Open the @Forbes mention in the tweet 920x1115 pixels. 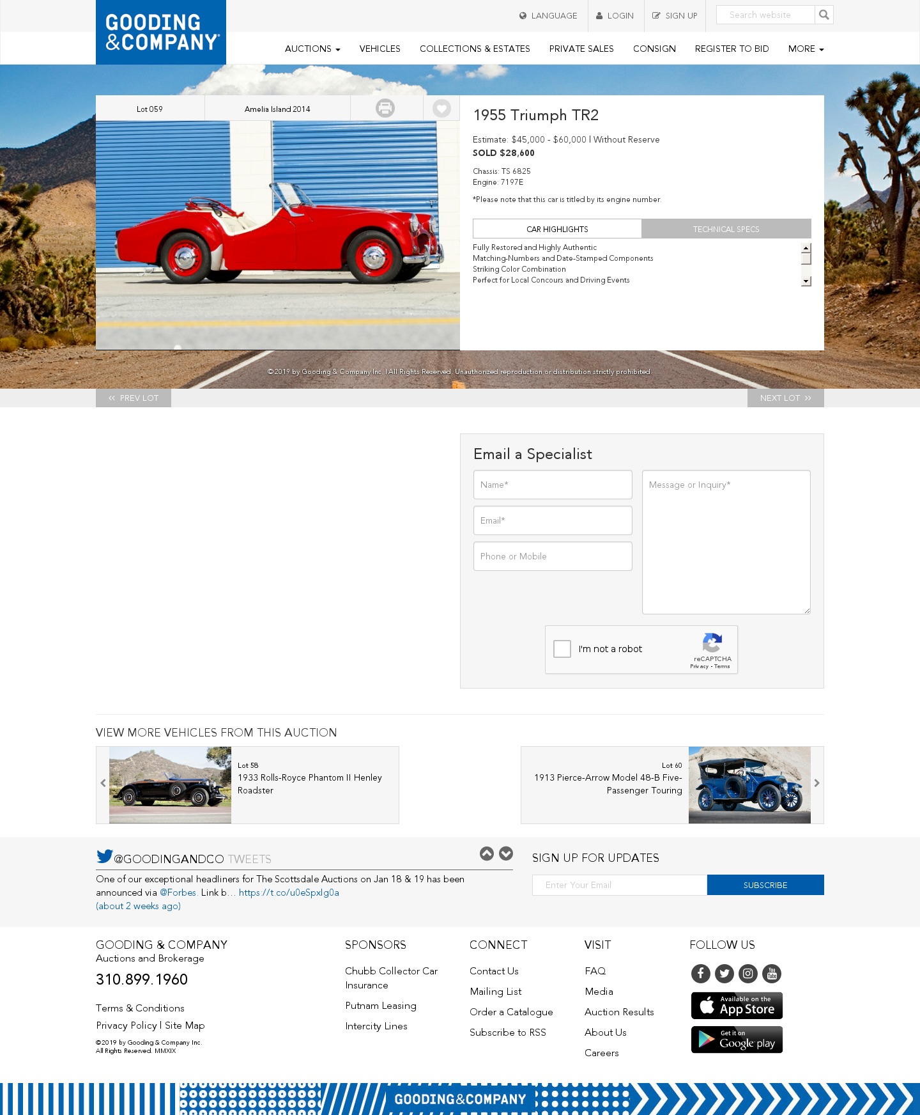(x=178, y=893)
